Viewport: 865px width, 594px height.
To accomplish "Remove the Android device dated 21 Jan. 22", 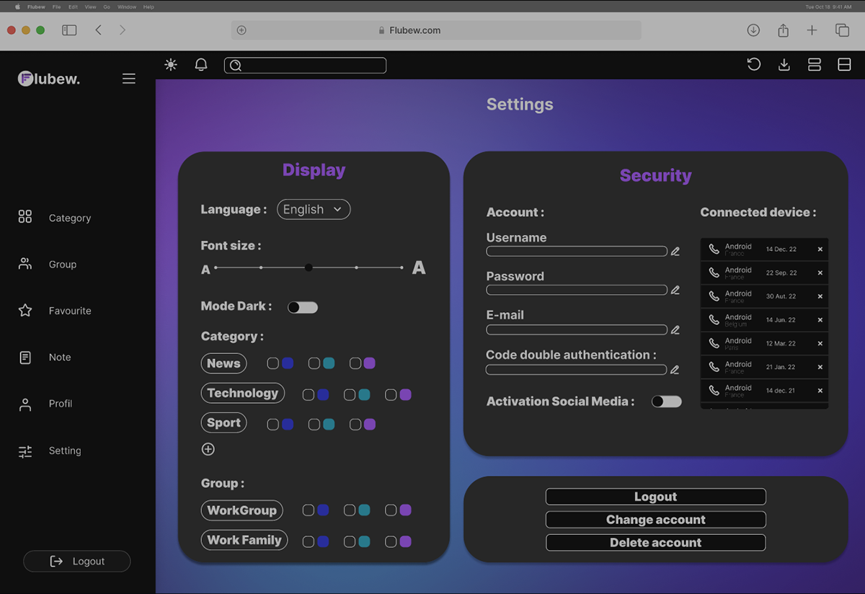I will pos(820,367).
